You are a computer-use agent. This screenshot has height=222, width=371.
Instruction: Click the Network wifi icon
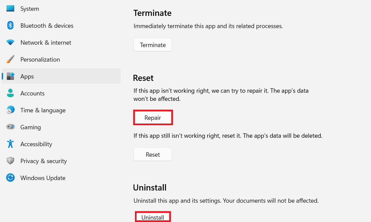pos(10,42)
